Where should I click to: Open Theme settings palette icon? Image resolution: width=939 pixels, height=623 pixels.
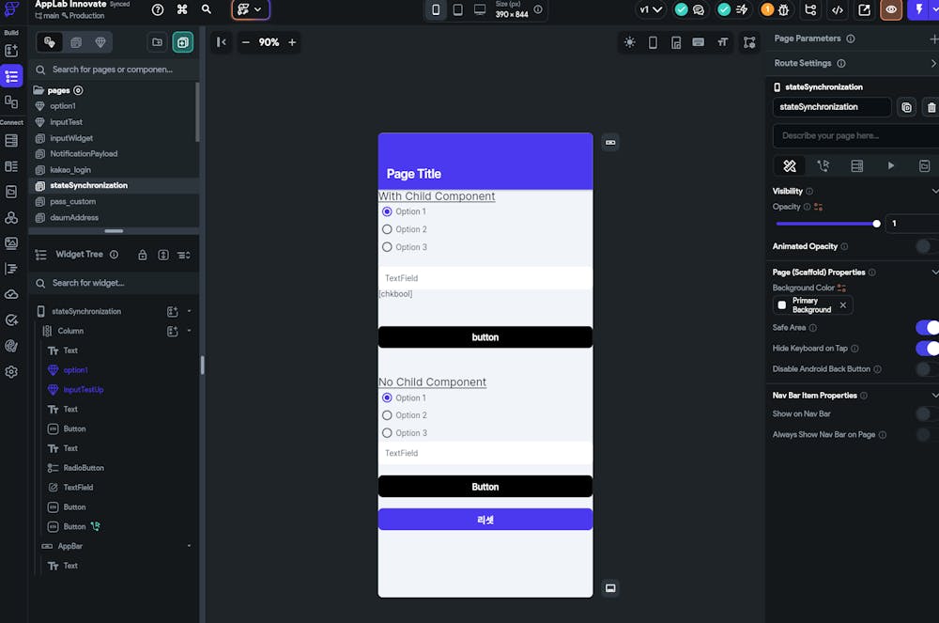pos(11,346)
